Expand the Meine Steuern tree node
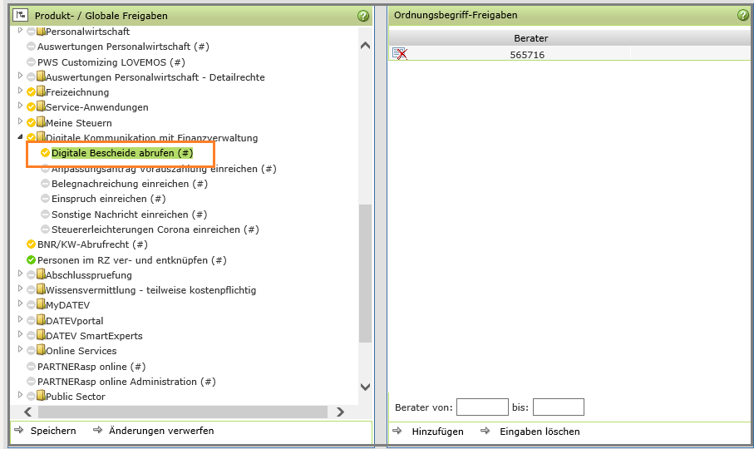754x449 pixels. (20, 121)
